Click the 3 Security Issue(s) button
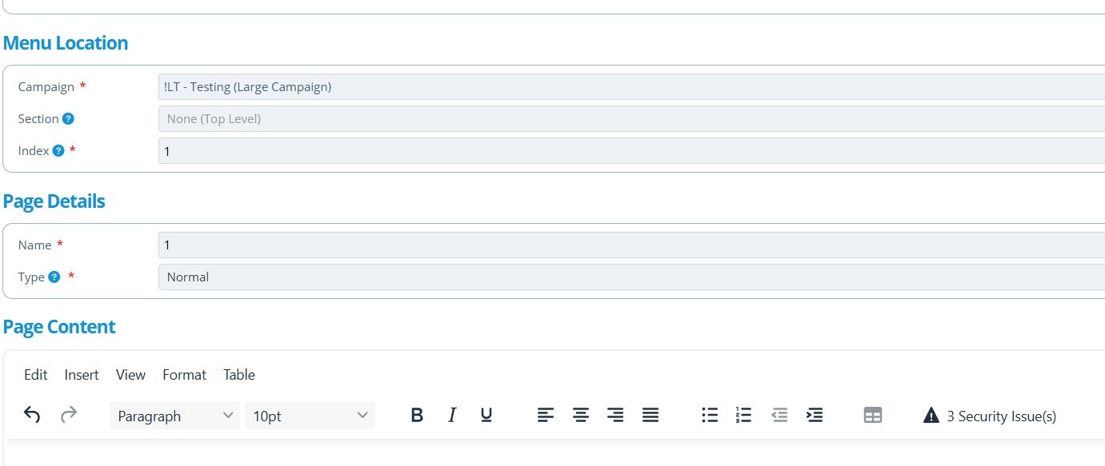The width and height of the screenshot is (1105, 466). point(990,416)
